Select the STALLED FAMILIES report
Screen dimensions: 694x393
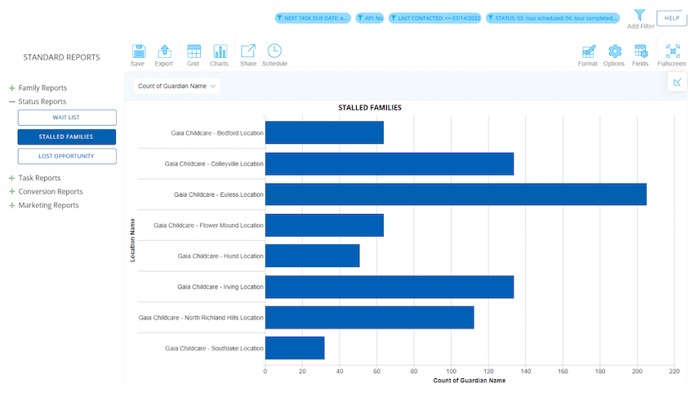(67, 137)
